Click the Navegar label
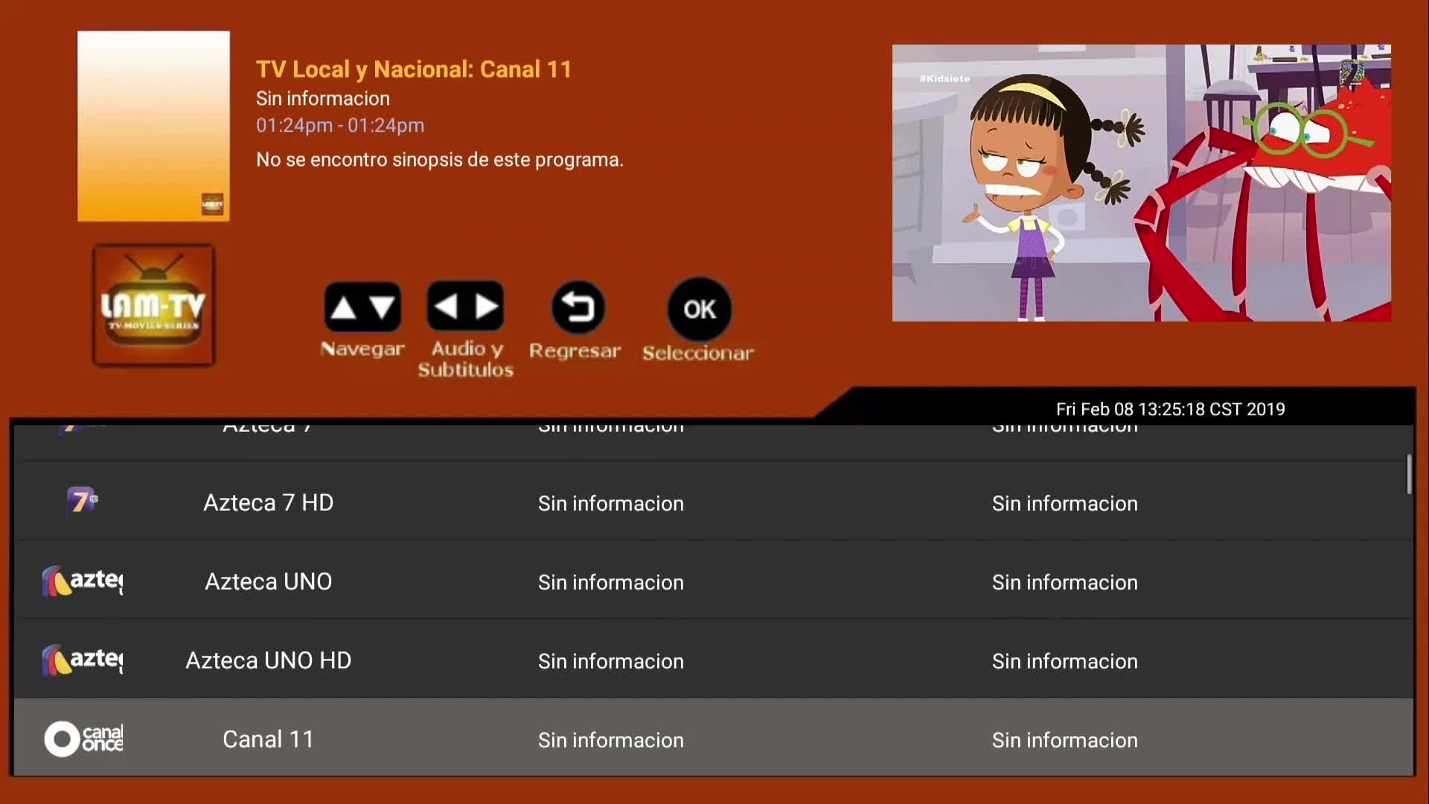1429x804 pixels. coord(362,349)
